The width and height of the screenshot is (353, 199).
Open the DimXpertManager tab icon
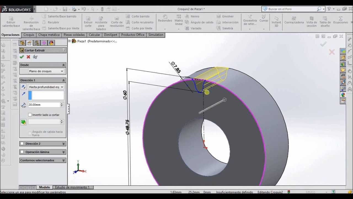point(44,43)
